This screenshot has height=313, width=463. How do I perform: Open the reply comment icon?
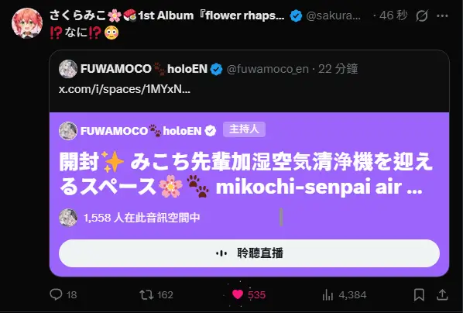pos(56,294)
